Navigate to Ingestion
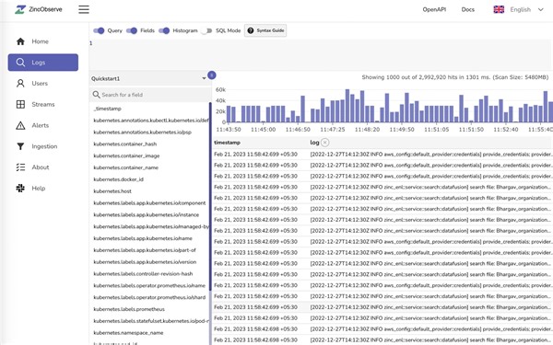The width and height of the screenshot is (553, 345). tap(43, 146)
